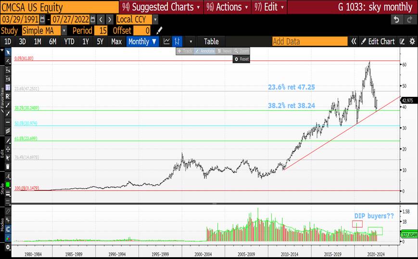This screenshot has height=259, width=418.
Task: Open chart type dropdown arrow beside bar icon
Action: tap(191, 41)
